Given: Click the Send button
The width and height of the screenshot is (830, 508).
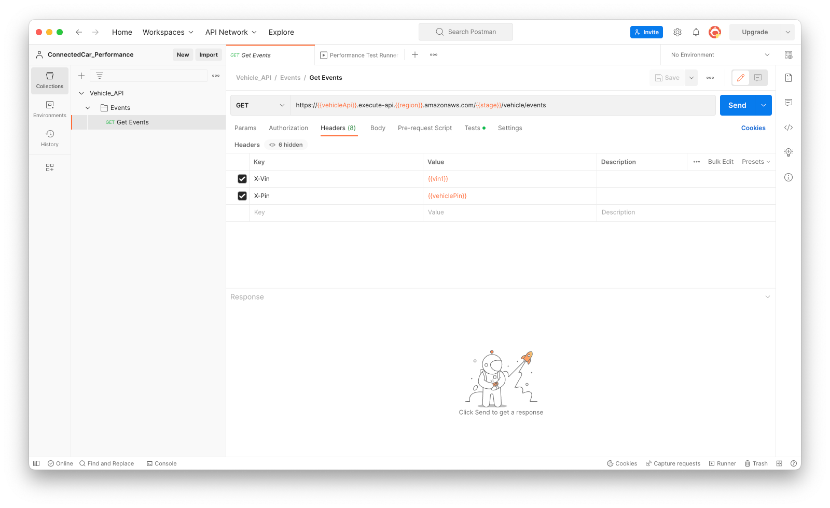Looking at the screenshot, I should coord(737,105).
